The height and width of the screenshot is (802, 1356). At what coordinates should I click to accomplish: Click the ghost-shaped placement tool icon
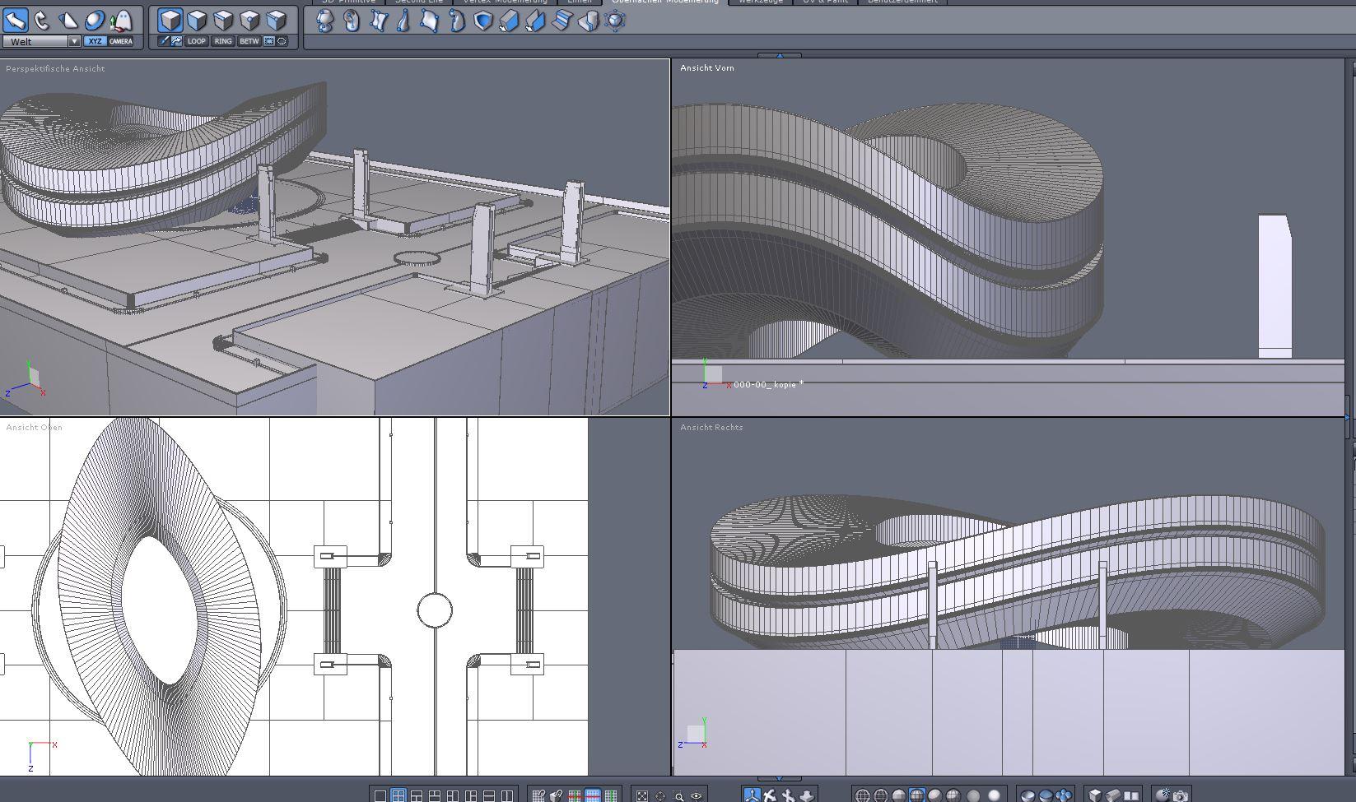pyautogui.click(x=121, y=20)
